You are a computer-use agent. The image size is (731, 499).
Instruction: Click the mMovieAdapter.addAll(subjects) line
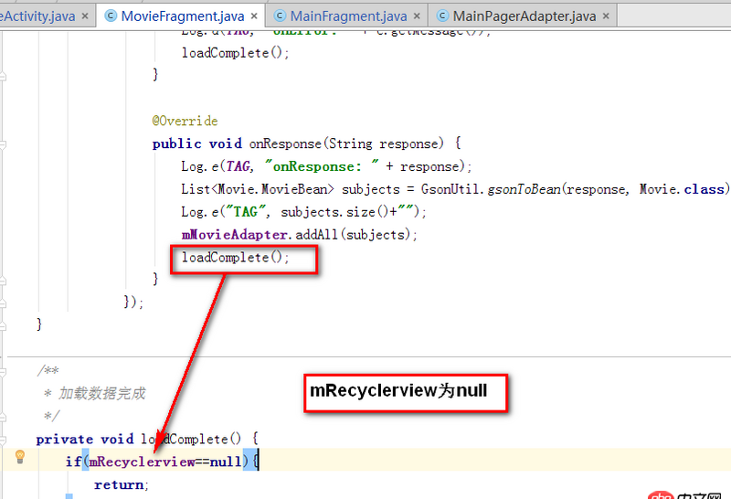300,235
